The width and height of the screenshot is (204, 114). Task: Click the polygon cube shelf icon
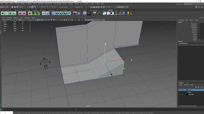pos(3,13)
